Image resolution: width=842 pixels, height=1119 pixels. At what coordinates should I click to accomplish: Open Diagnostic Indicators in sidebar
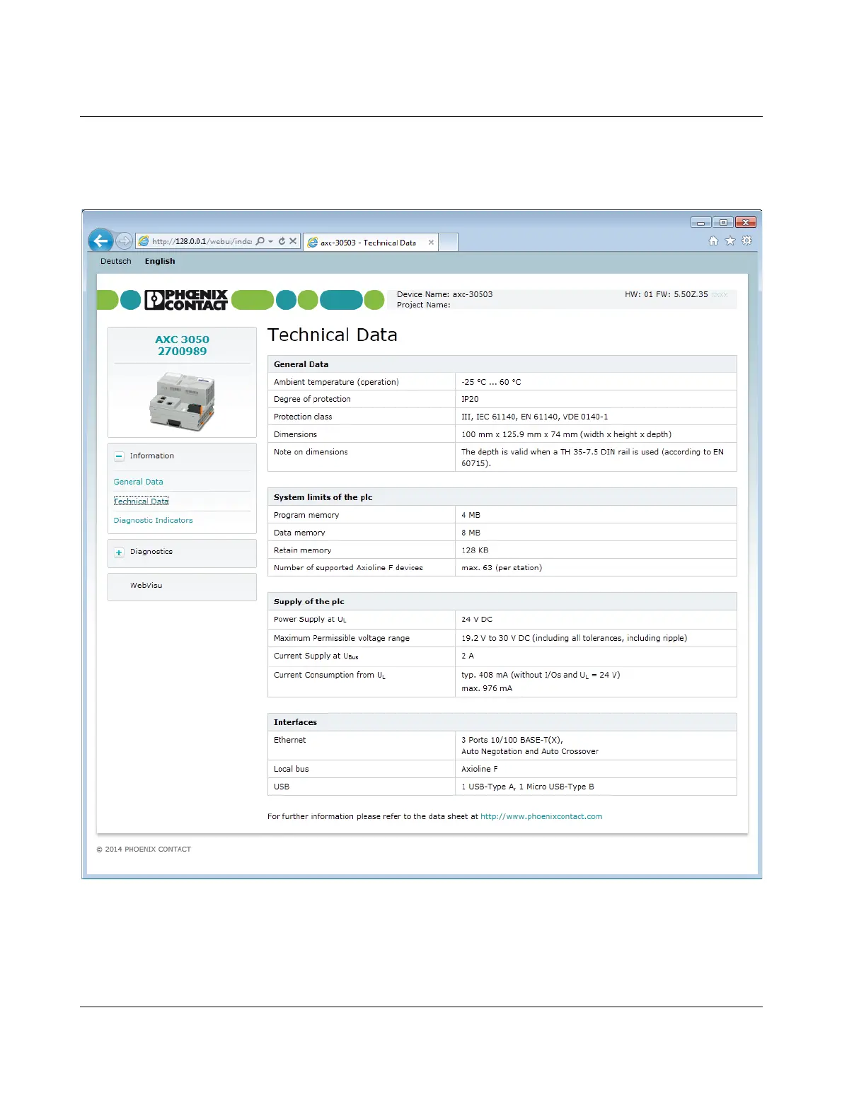click(x=153, y=520)
